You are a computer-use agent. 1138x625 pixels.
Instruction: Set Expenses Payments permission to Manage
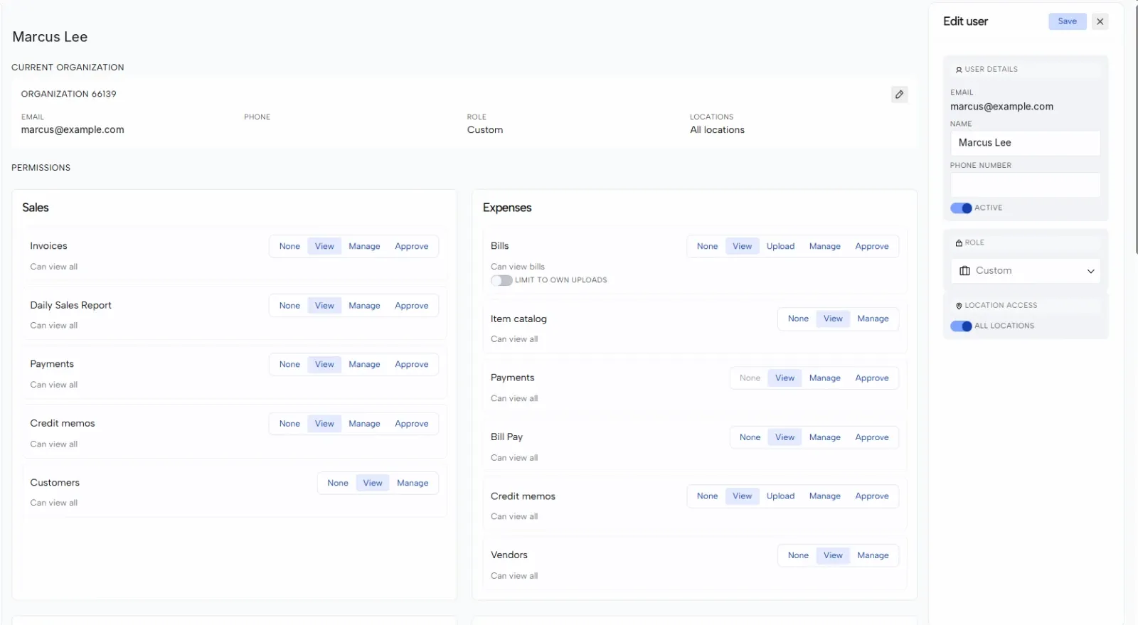825,378
